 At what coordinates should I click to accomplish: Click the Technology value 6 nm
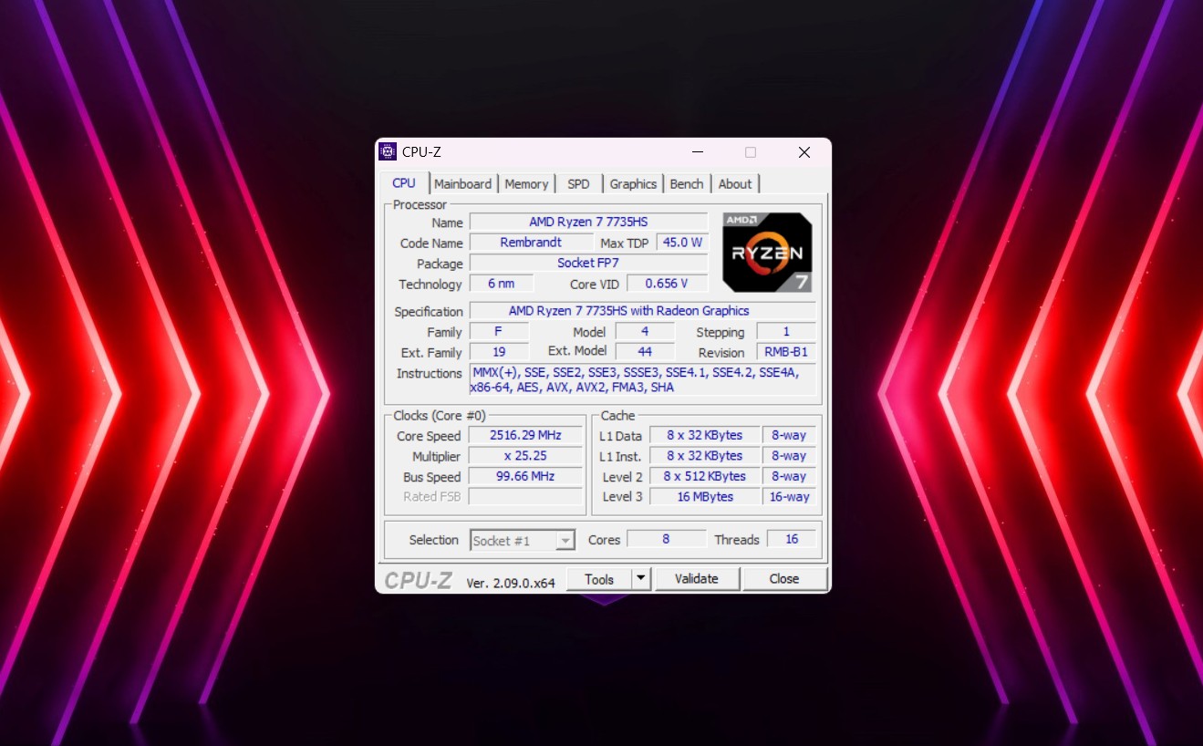tap(502, 284)
